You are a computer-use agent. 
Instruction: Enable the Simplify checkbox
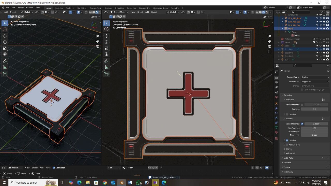[285, 172]
